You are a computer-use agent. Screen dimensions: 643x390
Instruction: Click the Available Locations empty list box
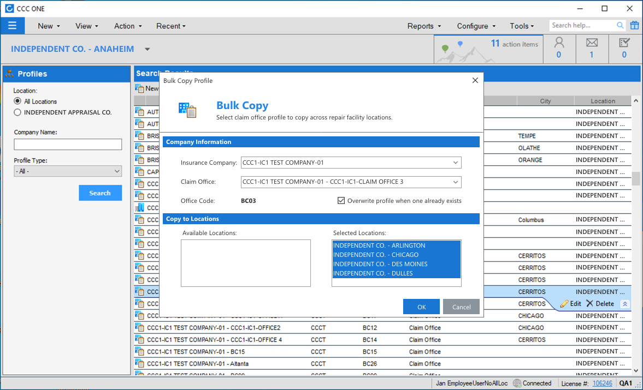(246, 263)
